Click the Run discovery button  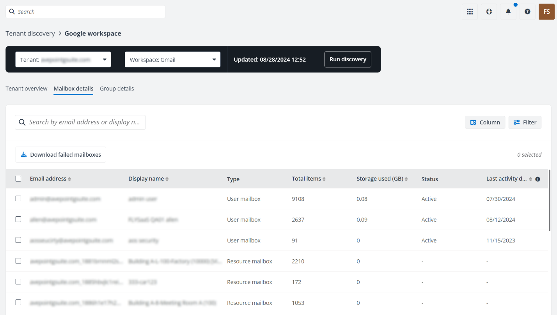pyautogui.click(x=348, y=59)
